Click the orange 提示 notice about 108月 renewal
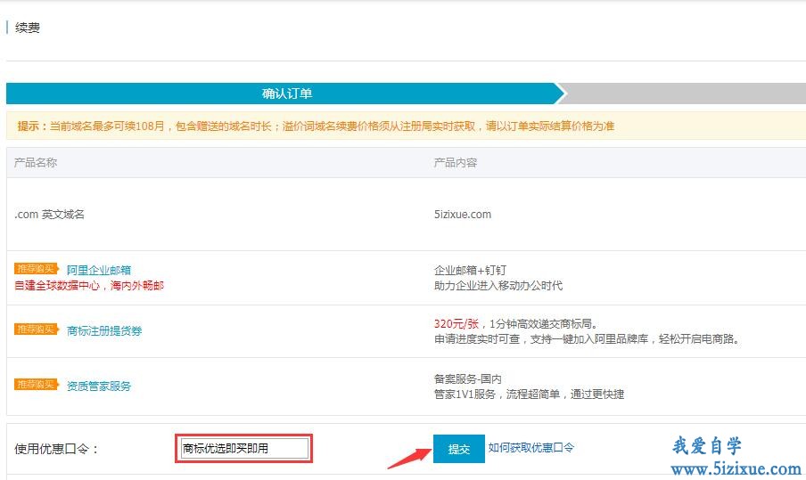The width and height of the screenshot is (806, 480). 317,126
